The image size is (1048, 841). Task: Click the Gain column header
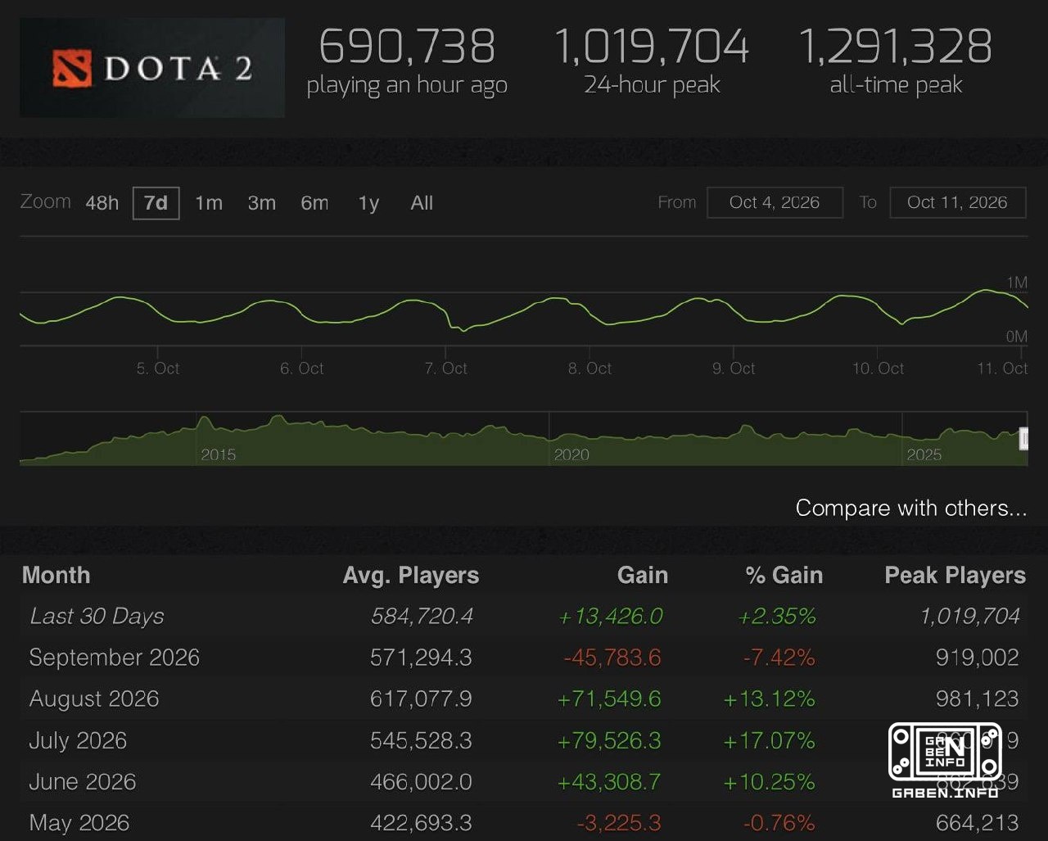(643, 575)
